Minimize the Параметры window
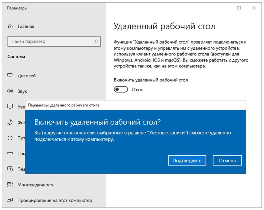This screenshot has width=264, height=210. pos(224,8)
